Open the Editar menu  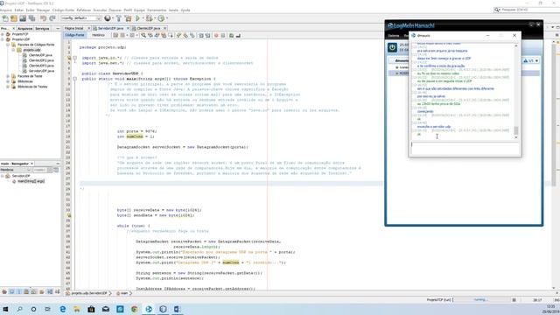[19, 10]
